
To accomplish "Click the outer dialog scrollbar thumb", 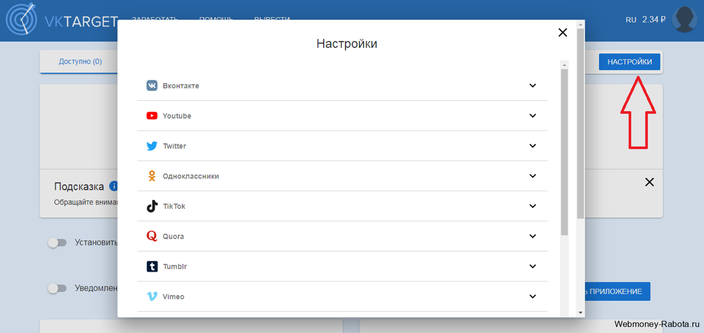I will click(580, 124).
